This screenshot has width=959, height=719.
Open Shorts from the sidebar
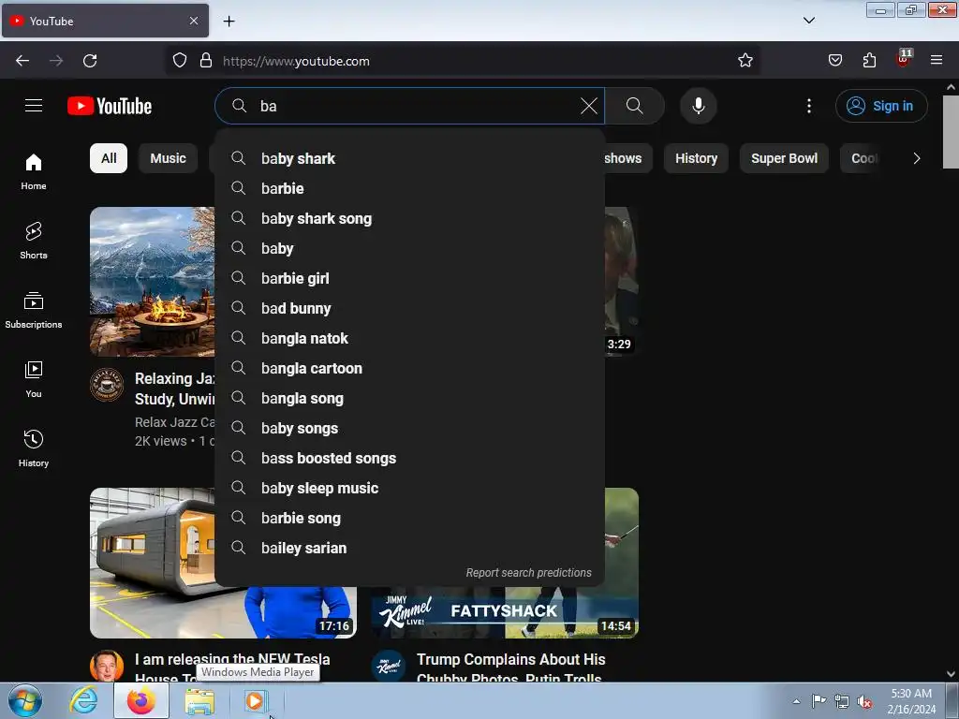tap(34, 241)
